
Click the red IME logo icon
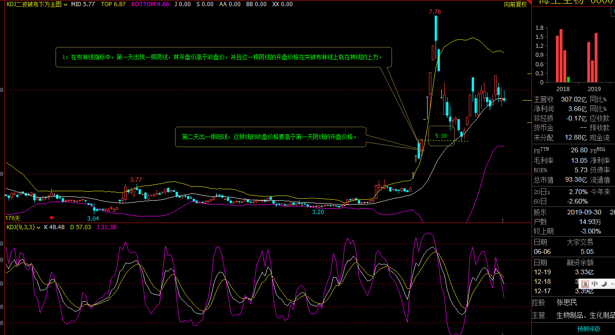[x=586, y=283]
